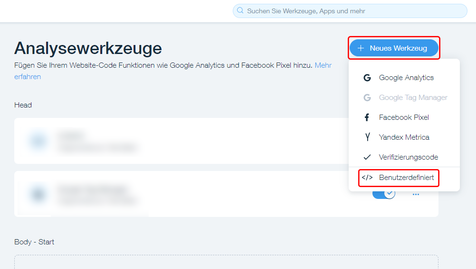
Task: Choose Facebook Pixel menu entry
Action: [x=404, y=117]
